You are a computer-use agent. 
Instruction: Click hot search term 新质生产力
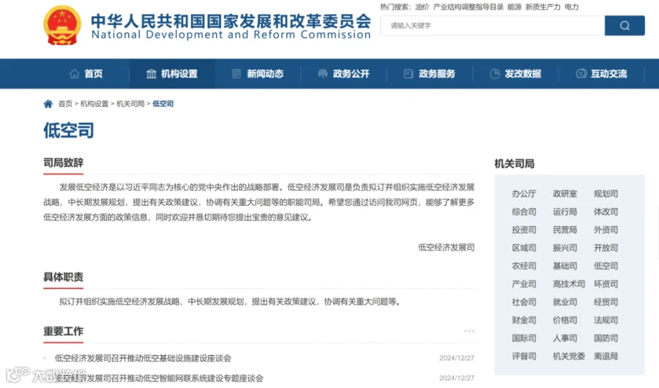pyautogui.click(x=543, y=7)
